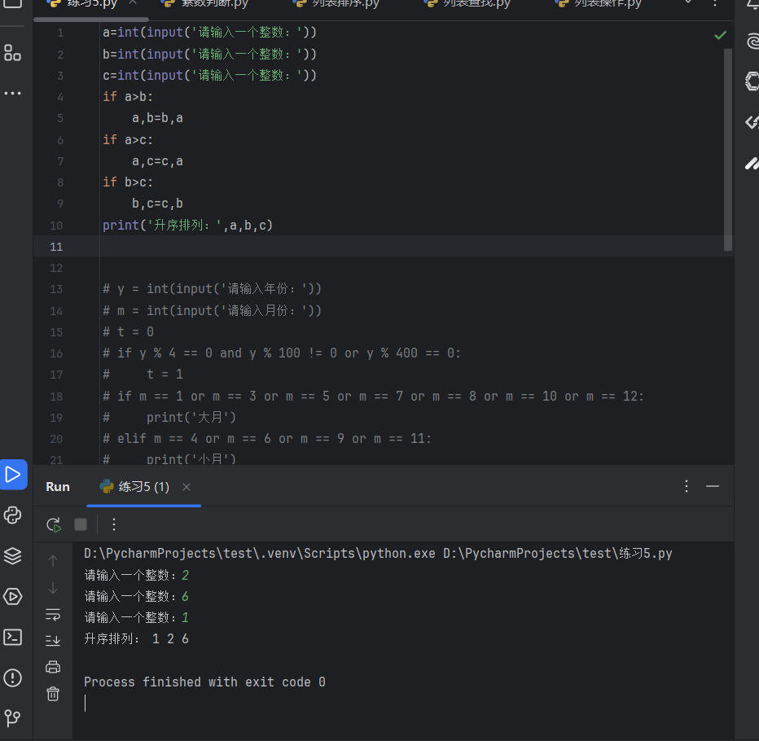The image size is (759, 741).
Task: Open the Python Console from the sidebar
Action: pyautogui.click(x=12, y=515)
